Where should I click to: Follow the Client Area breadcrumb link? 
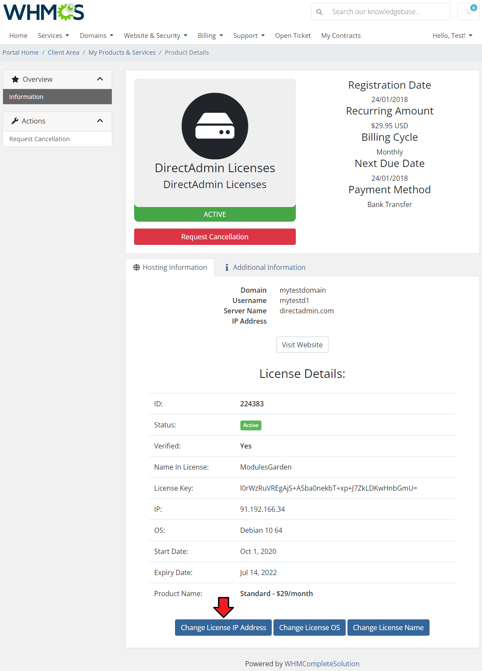point(64,53)
